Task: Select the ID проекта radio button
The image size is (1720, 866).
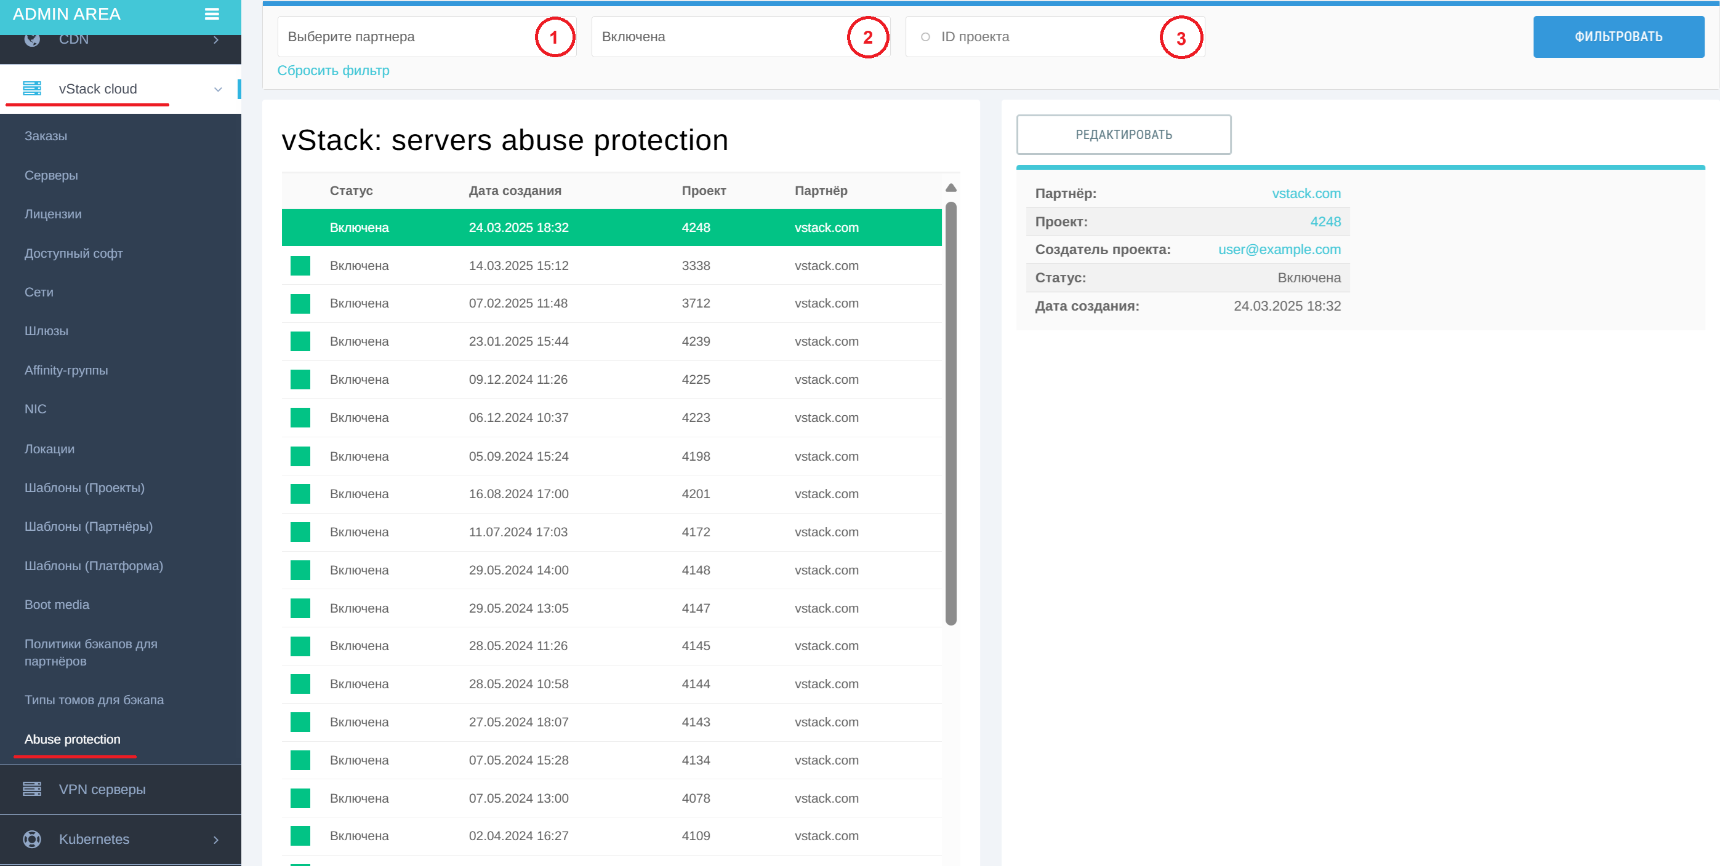Action: tap(925, 37)
